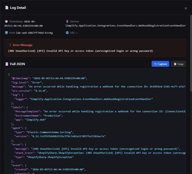192x174 pixels.
Task: Click the Full JSON page icon
Action: (x=7, y=64)
